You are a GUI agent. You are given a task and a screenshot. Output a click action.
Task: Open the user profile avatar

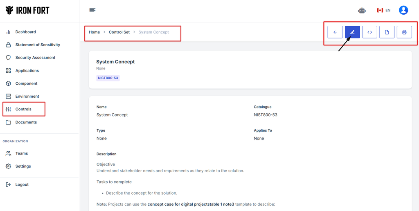click(403, 10)
